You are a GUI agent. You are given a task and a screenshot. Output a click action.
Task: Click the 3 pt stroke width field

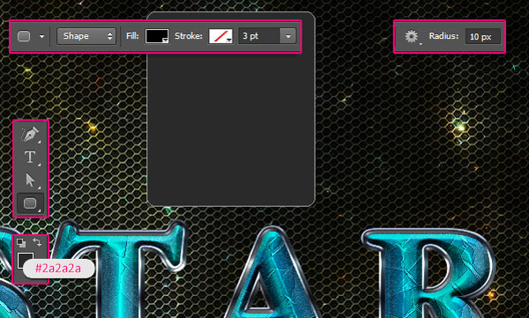click(x=259, y=36)
